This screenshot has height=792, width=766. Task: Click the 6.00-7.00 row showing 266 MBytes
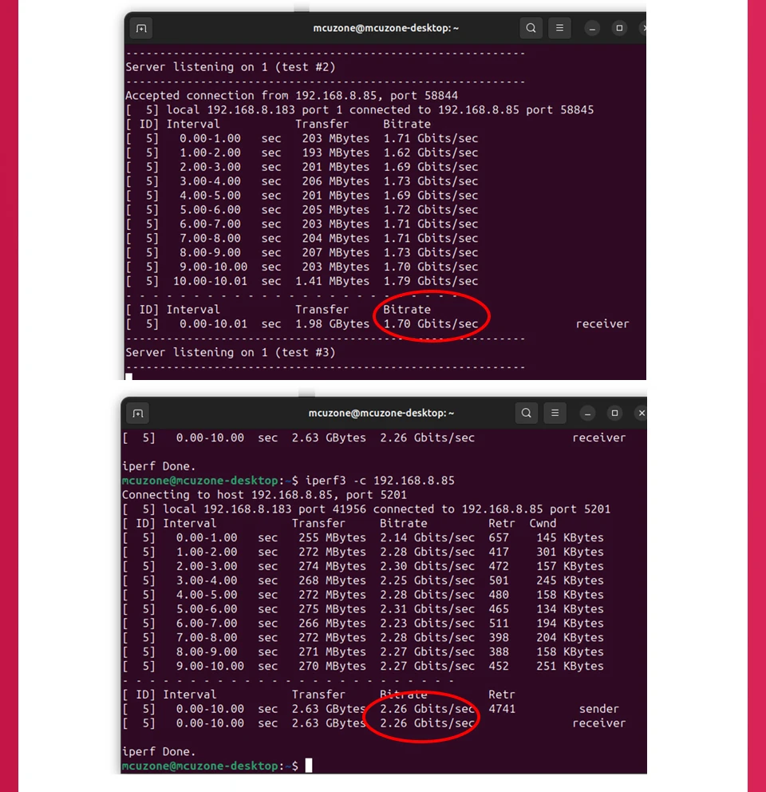[x=362, y=624]
